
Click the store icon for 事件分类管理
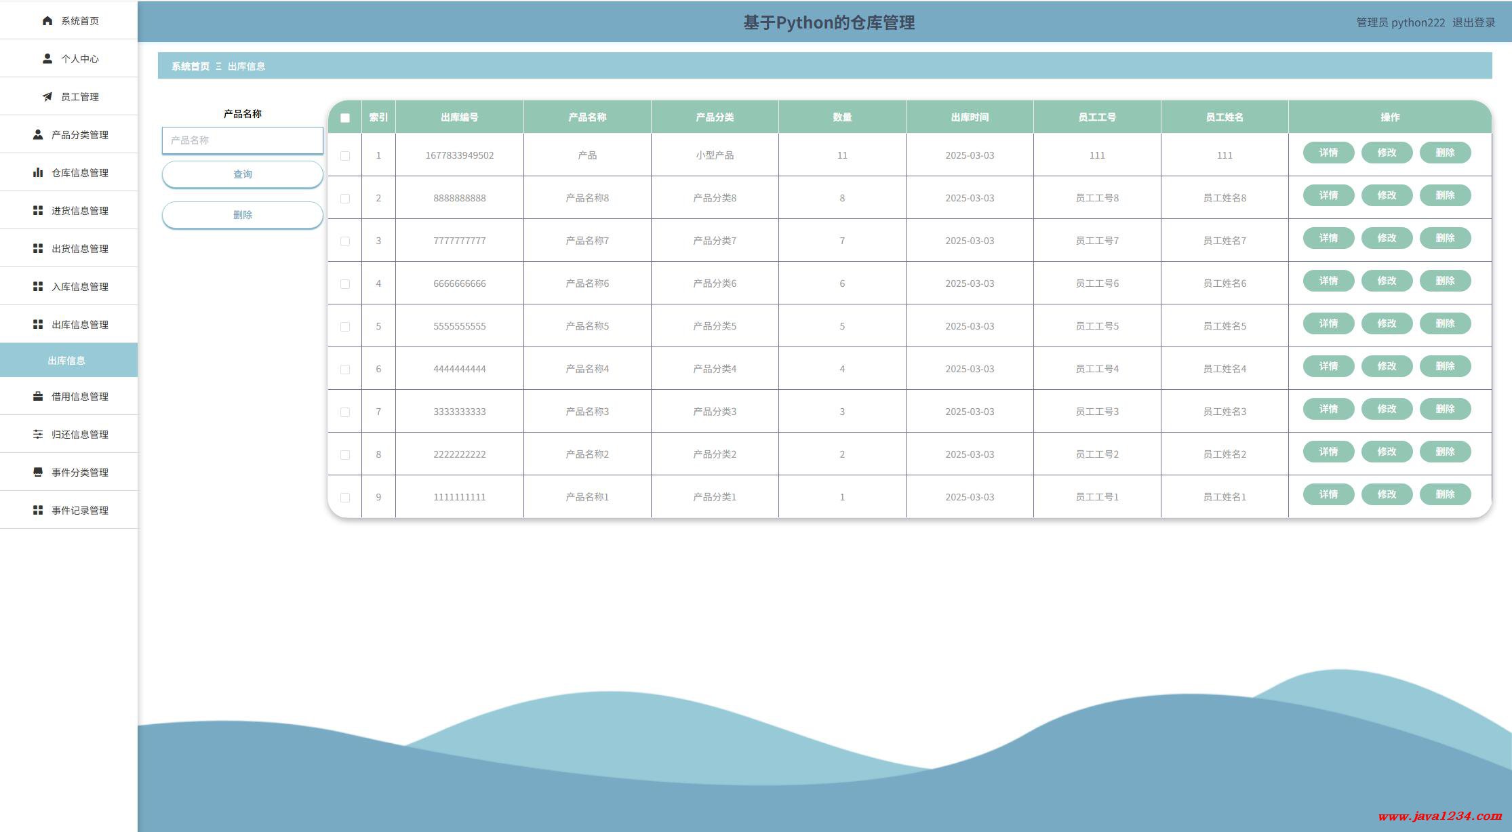(38, 473)
